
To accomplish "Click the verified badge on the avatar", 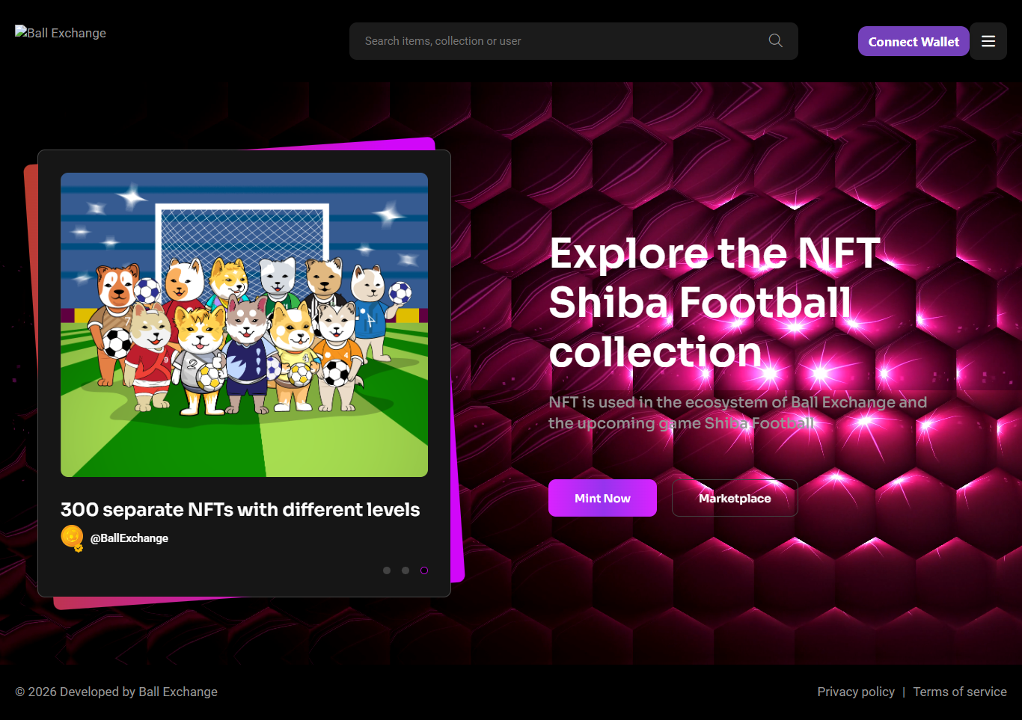I will 79,548.
